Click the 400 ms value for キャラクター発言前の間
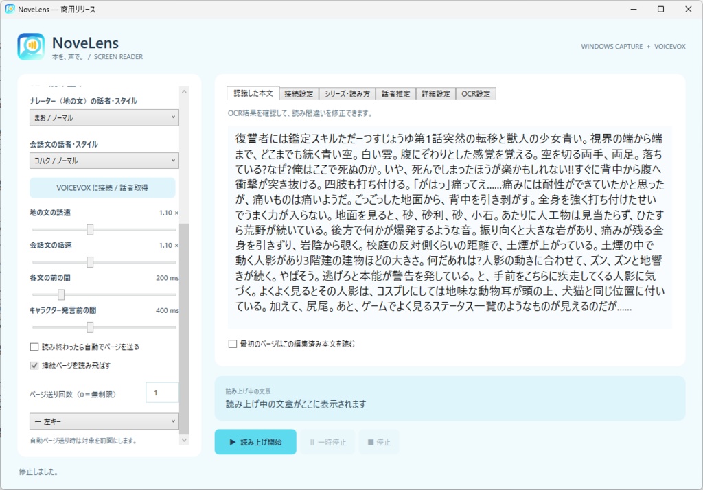The width and height of the screenshot is (703, 490). (x=168, y=310)
